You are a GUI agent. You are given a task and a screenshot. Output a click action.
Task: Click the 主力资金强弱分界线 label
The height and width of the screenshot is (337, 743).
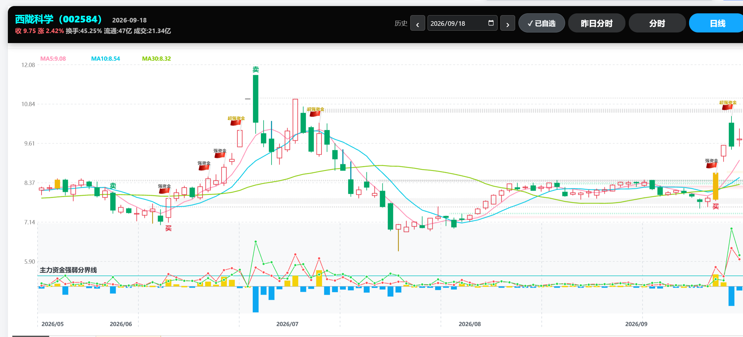[x=68, y=270]
